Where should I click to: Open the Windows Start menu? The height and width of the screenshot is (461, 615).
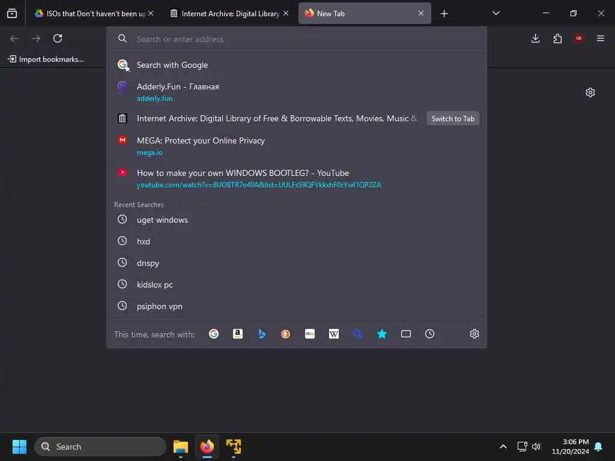point(19,447)
